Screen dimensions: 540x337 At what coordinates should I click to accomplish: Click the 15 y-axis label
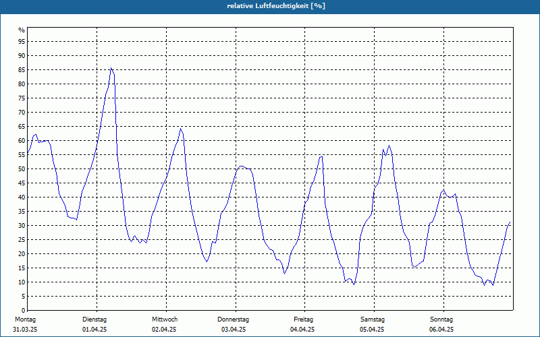[22, 268]
